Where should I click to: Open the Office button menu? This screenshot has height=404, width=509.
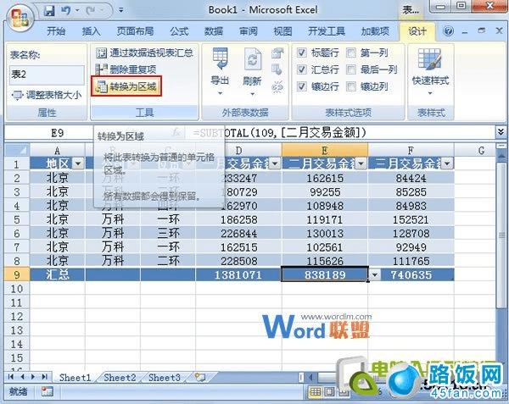tap(20, 16)
